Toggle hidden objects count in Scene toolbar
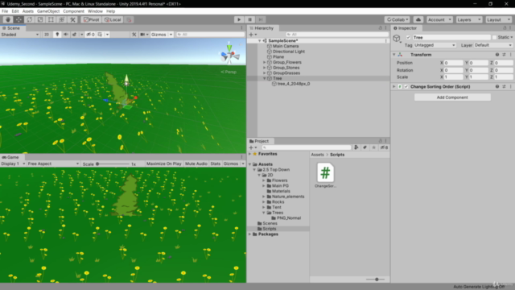Image resolution: width=515 pixels, height=290 pixels. coord(90,35)
